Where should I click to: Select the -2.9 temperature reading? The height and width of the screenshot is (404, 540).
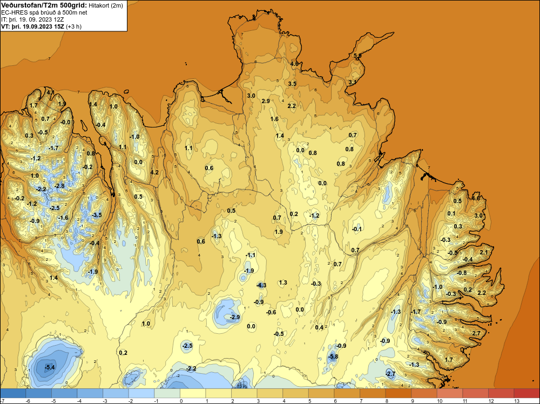coord(235,317)
